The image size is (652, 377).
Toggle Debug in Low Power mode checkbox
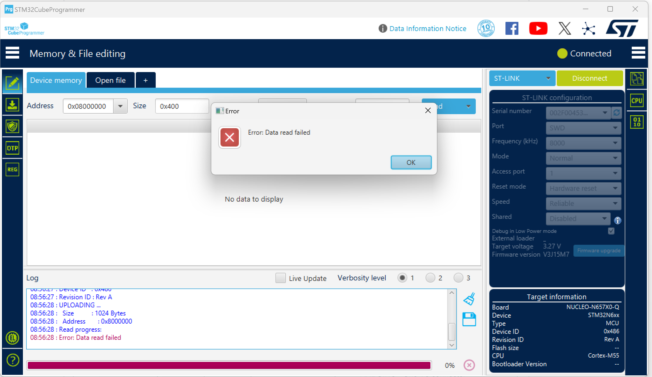pyautogui.click(x=611, y=231)
